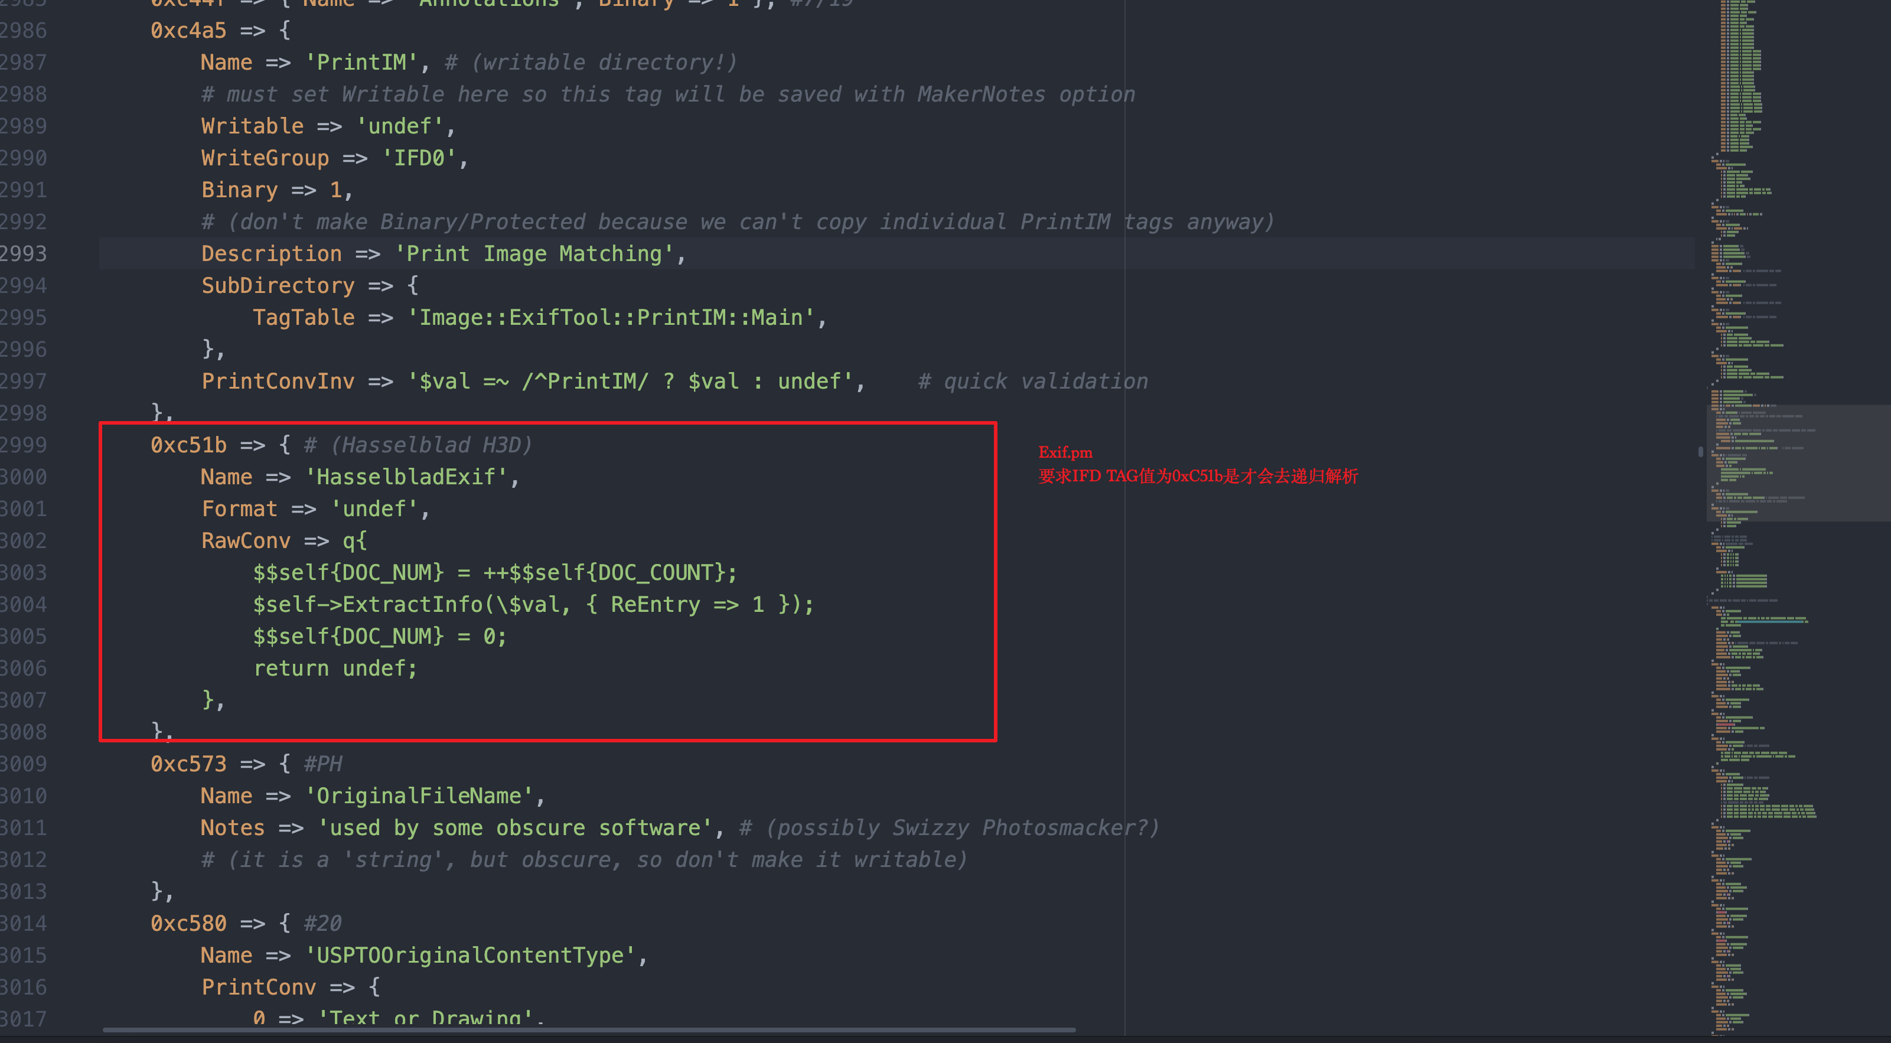Click line number 2993 in the gutter
The height and width of the screenshot is (1043, 1891).
pyautogui.click(x=24, y=253)
